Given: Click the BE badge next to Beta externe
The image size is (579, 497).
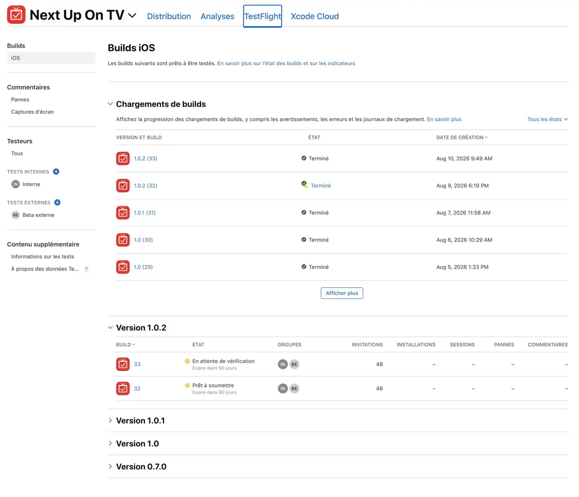Looking at the screenshot, I should click(x=15, y=215).
